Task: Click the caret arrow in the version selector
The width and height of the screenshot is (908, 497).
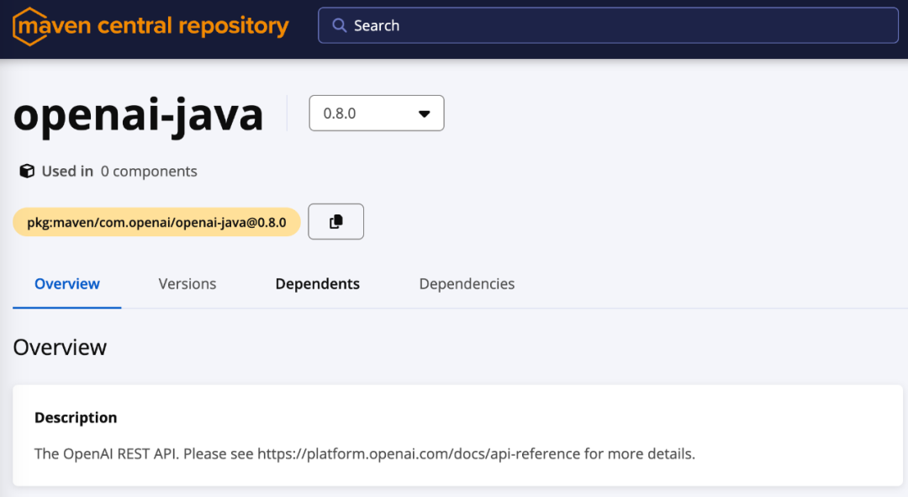Action: coord(425,114)
